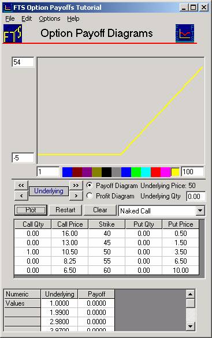Pick the red color swatch
The width and height of the screenshot is (212, 338).
[155, 172]
